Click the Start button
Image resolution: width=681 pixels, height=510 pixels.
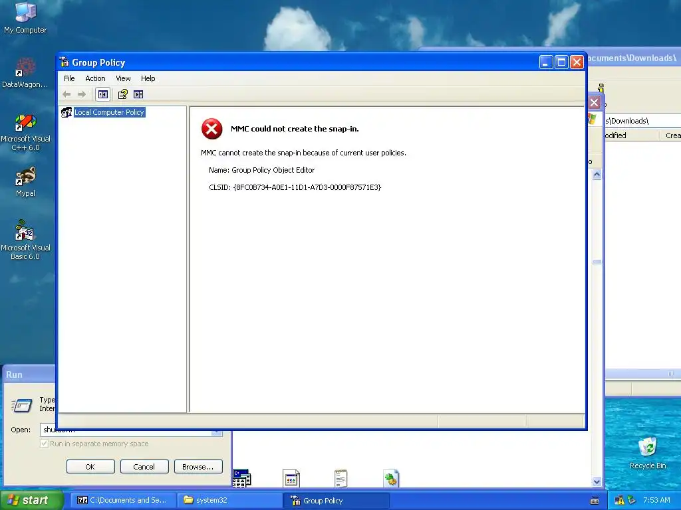[31, 500]
